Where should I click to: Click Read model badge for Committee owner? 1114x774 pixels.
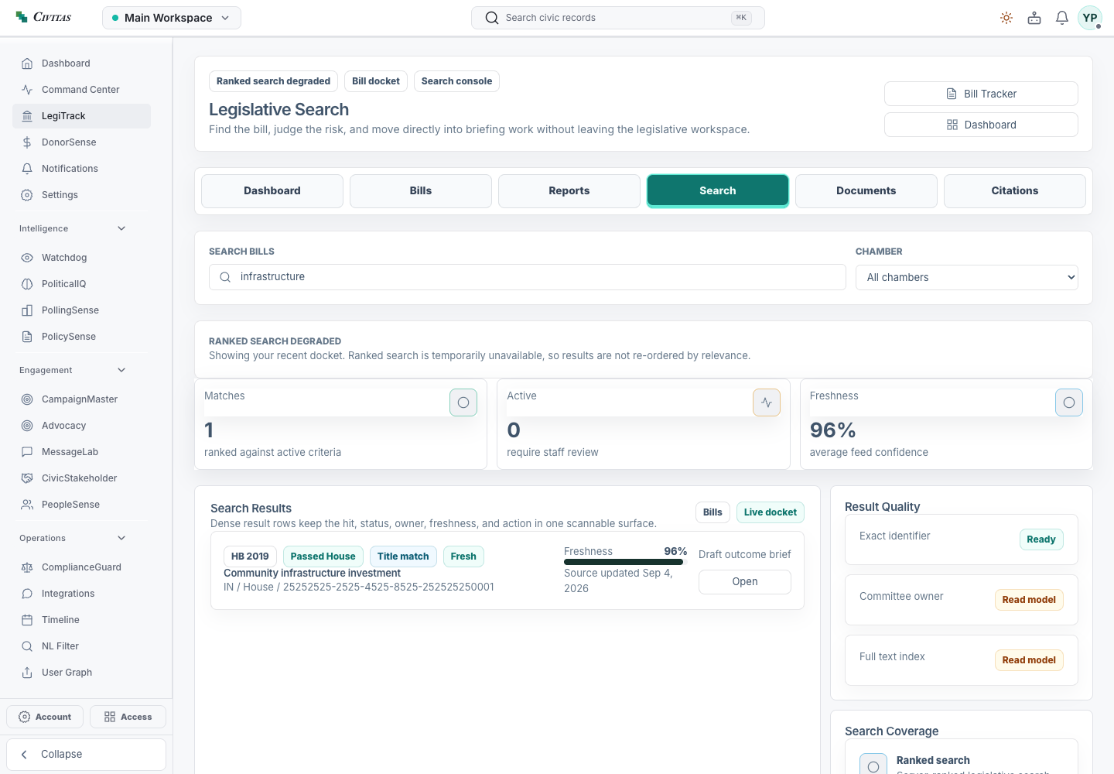[1029, 600]
